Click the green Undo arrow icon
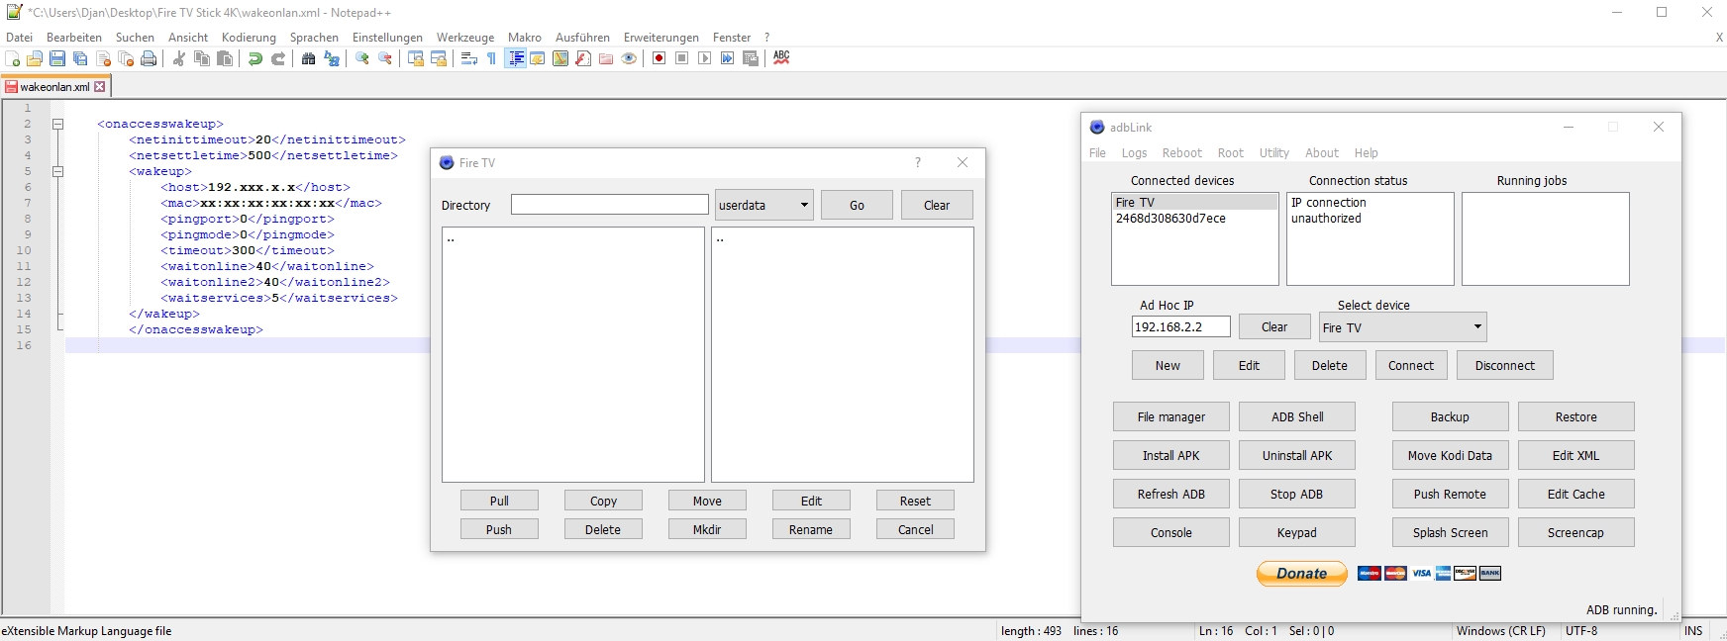The width and height of the screenshot is (1727, 641). pos(255,58)
